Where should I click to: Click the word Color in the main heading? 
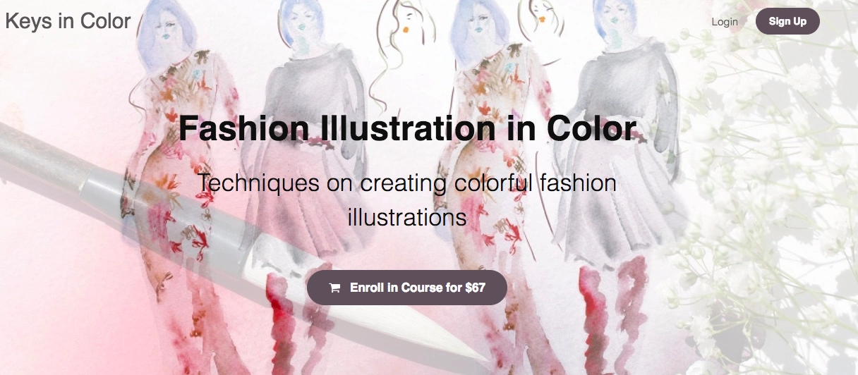(591, 129)
